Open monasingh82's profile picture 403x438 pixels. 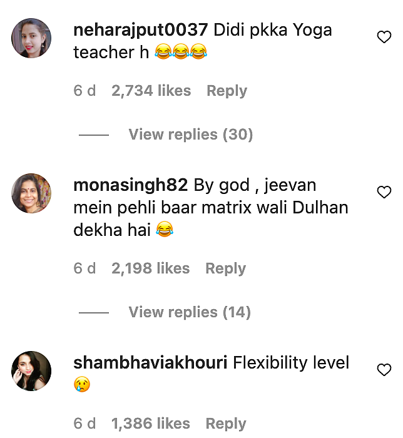(x=31, y=193)
